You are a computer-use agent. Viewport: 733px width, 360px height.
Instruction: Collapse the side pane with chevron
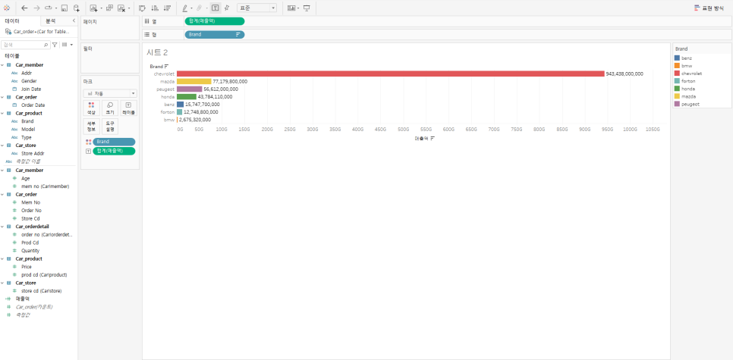coord(74,21)
